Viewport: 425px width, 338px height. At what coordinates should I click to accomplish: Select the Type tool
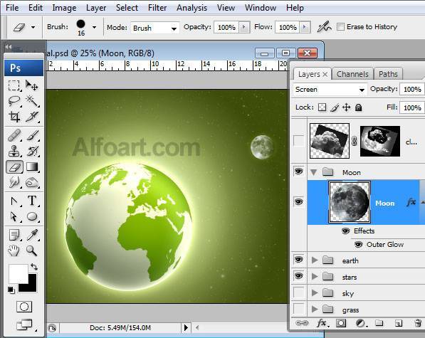click(32, 201)
